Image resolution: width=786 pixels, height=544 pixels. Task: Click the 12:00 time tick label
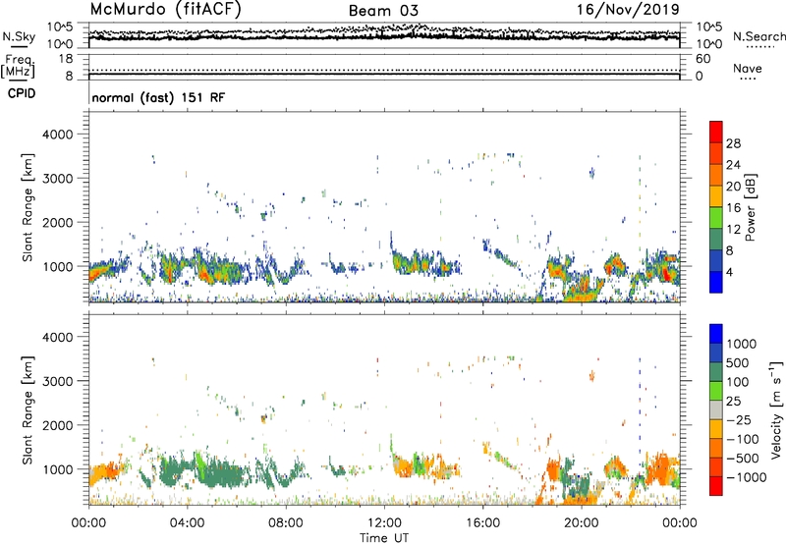pyautogui.click(x=384, y=523)
